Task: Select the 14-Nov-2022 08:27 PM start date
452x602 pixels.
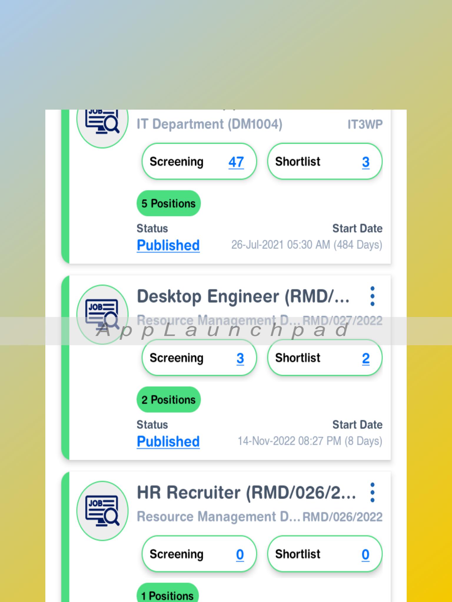Action: click(310, 441)
